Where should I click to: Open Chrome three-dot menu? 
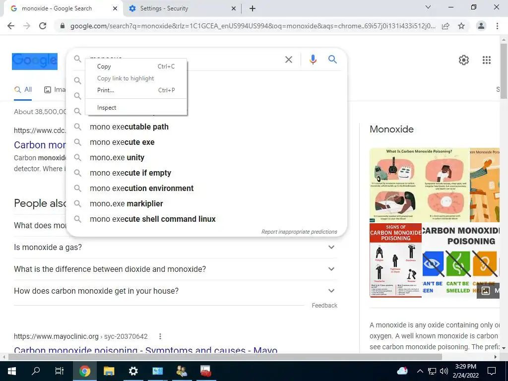497,26
